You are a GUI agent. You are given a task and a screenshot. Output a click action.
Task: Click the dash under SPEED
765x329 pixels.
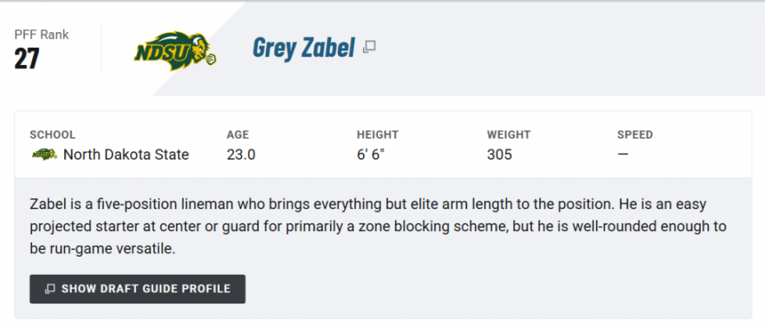tap(623, 155)
